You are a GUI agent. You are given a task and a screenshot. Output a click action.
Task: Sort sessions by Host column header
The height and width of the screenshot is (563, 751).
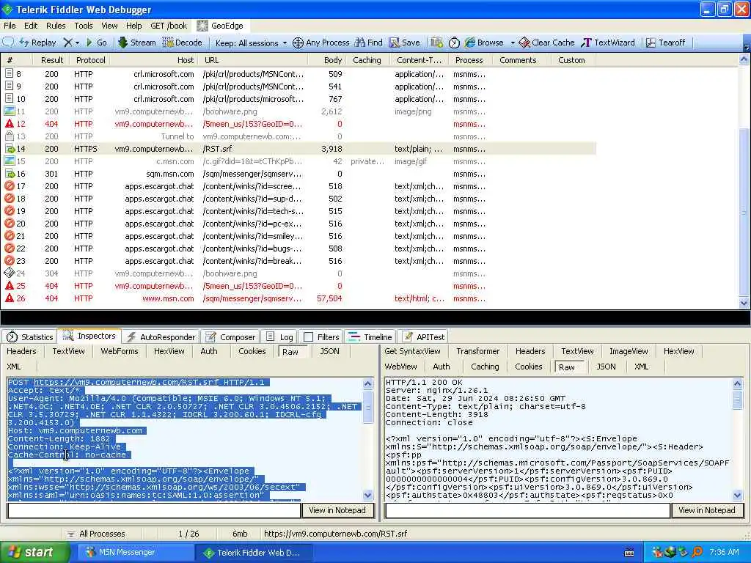(156, 60)
